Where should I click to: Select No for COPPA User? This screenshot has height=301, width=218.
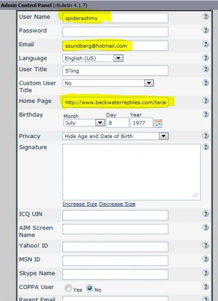pyautogui.click(x=89, y=288)
